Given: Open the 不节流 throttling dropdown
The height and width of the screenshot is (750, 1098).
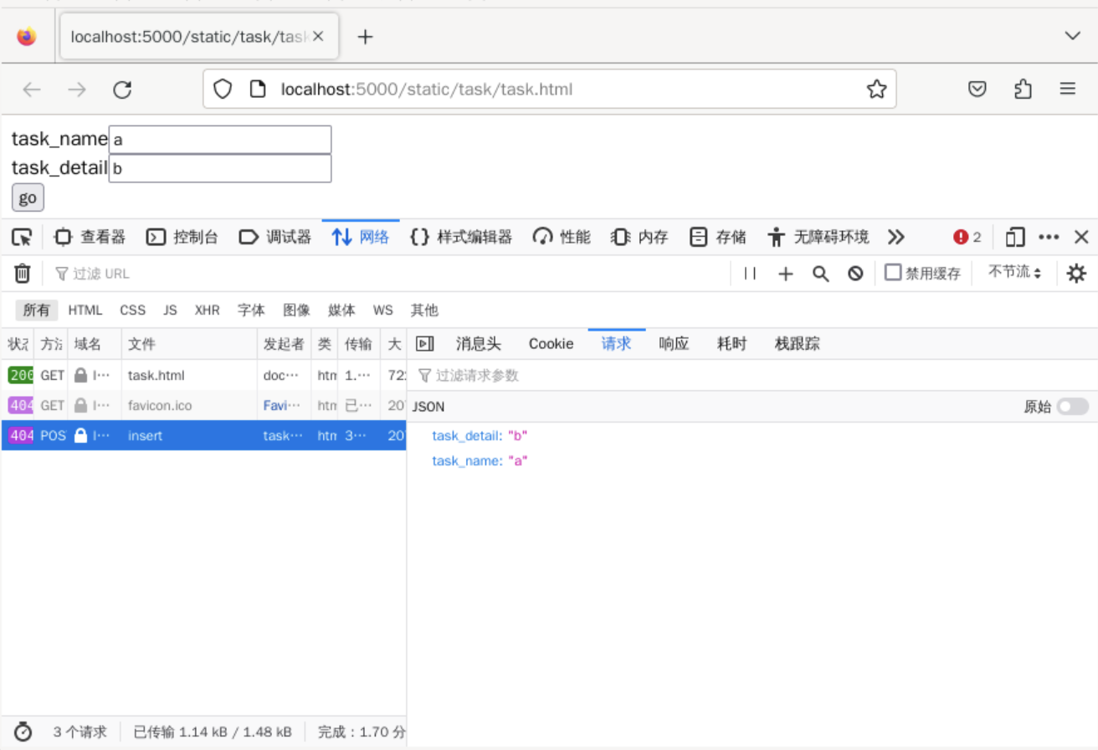Looking at the screenshot, I should (1014, 273).
